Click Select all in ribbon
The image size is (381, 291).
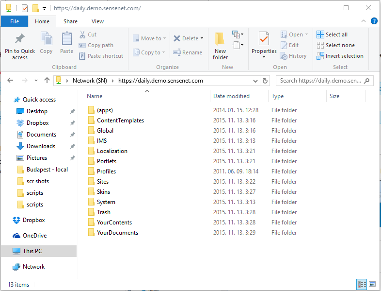tap(332, 34)
